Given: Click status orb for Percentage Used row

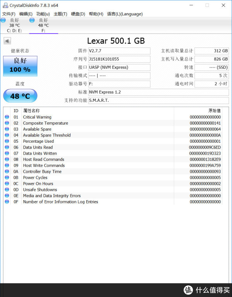Looking at the screenshot, I should [7, 141].
